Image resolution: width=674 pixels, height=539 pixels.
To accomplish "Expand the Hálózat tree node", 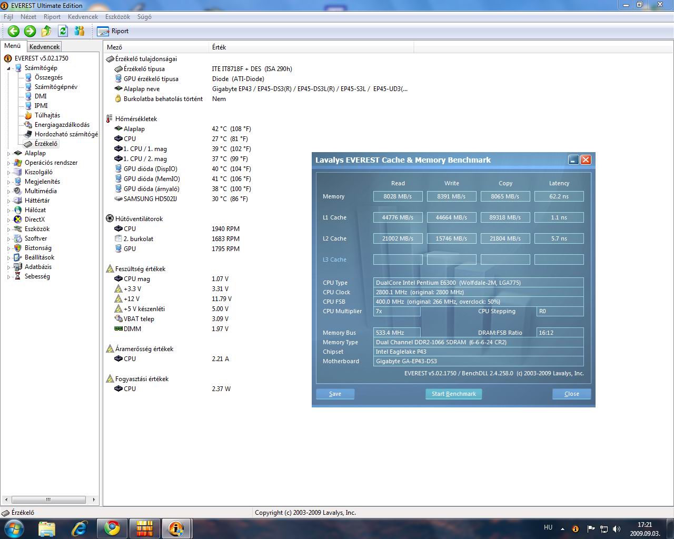I will pos(8,211).
